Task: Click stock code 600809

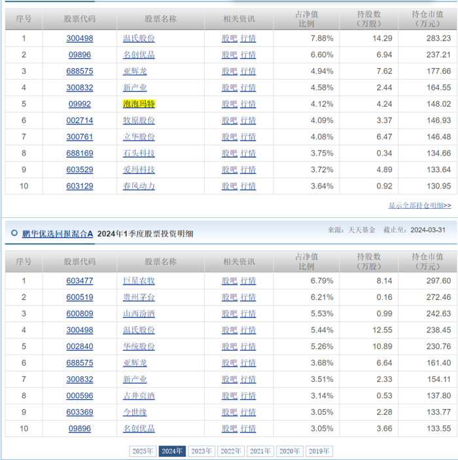Action: (80, 313)
